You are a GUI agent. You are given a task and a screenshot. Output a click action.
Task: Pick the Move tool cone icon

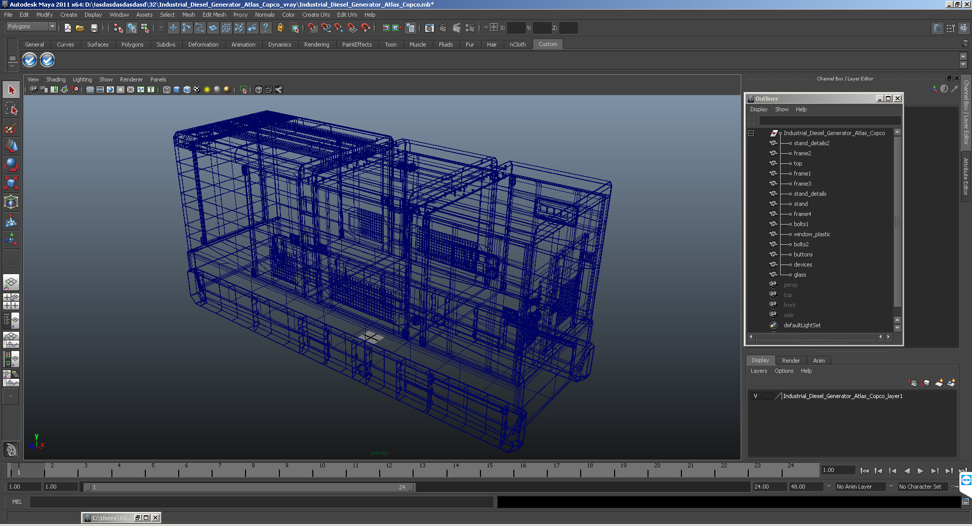click(x=11, y=146)
